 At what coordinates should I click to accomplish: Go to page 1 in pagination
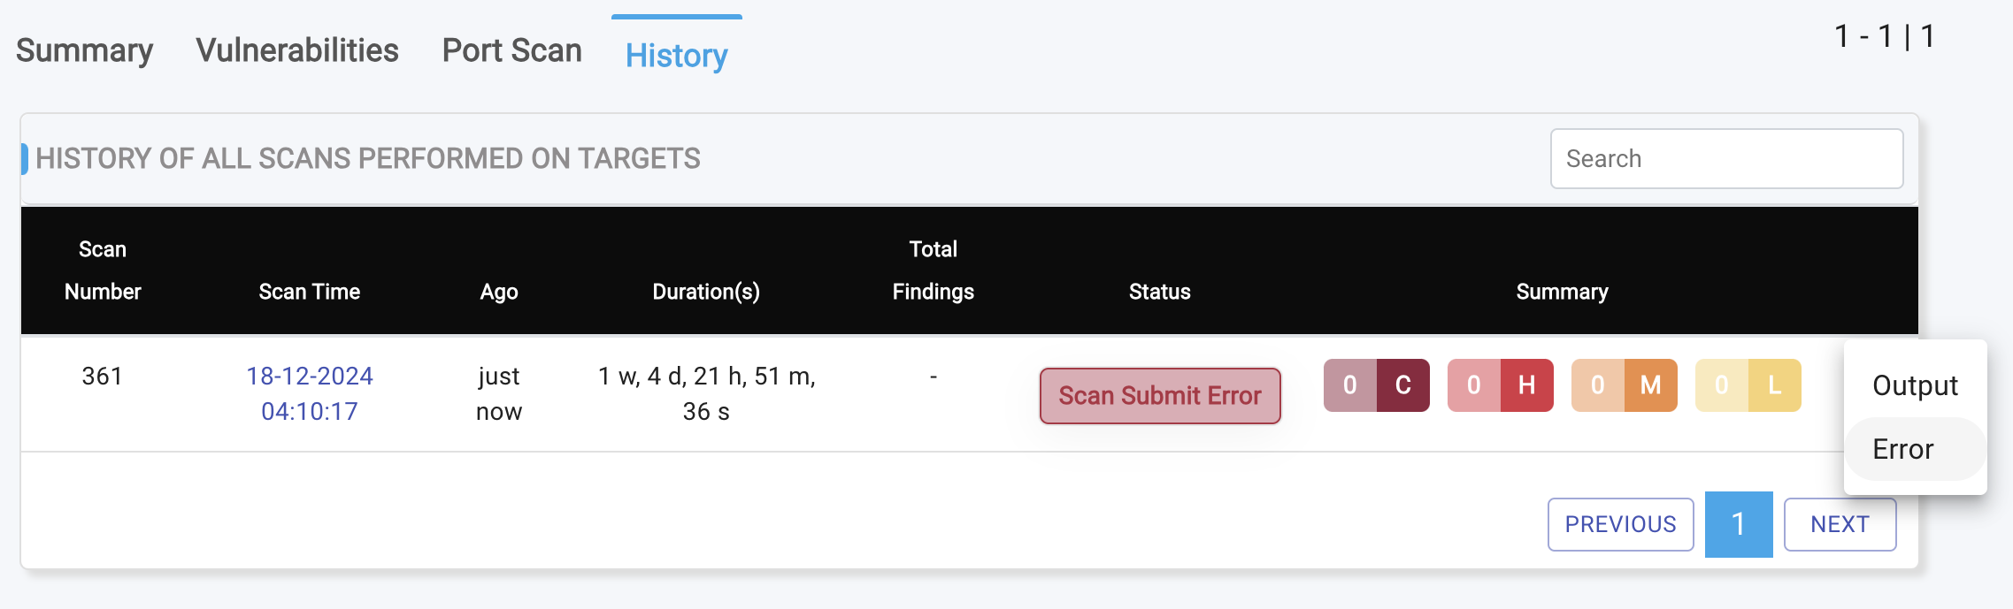tap(1738, 524)
